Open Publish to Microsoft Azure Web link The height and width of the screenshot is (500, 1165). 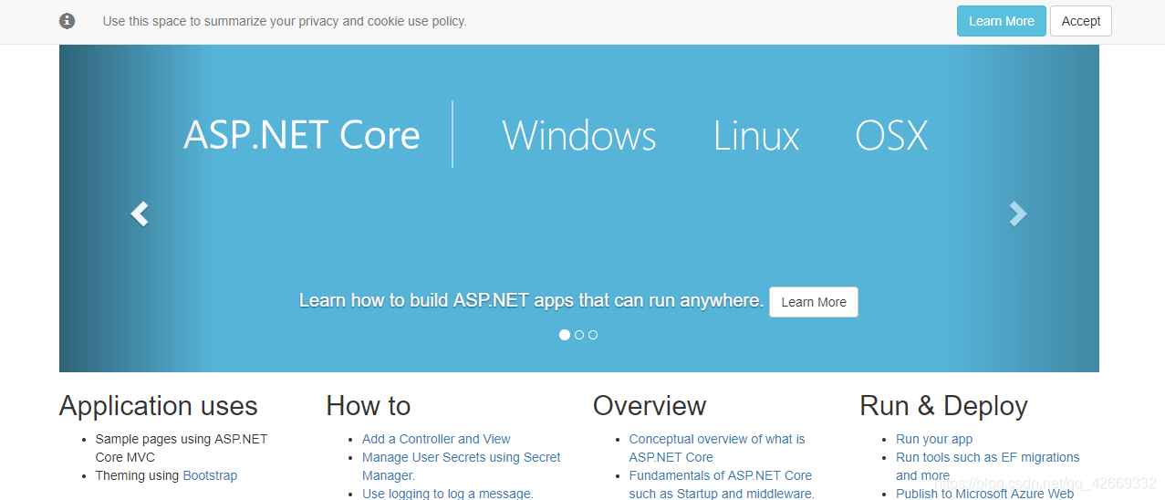click(x=985, y=494)
